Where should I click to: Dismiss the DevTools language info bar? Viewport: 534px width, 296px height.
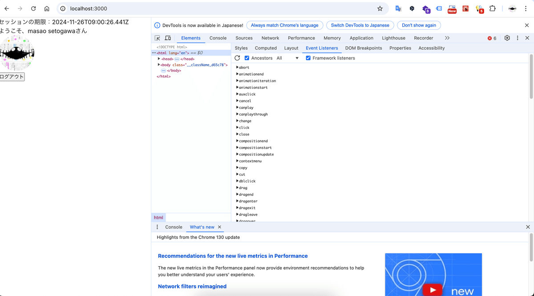(x=527, y=25)
